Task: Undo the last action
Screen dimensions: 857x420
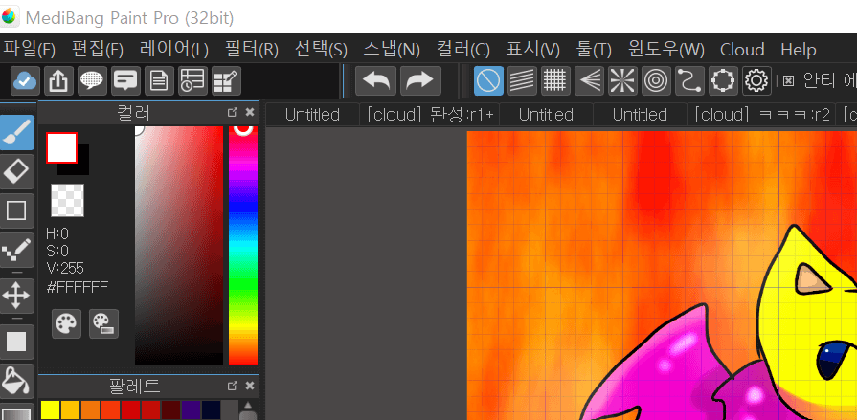Action: click(376, 80)
